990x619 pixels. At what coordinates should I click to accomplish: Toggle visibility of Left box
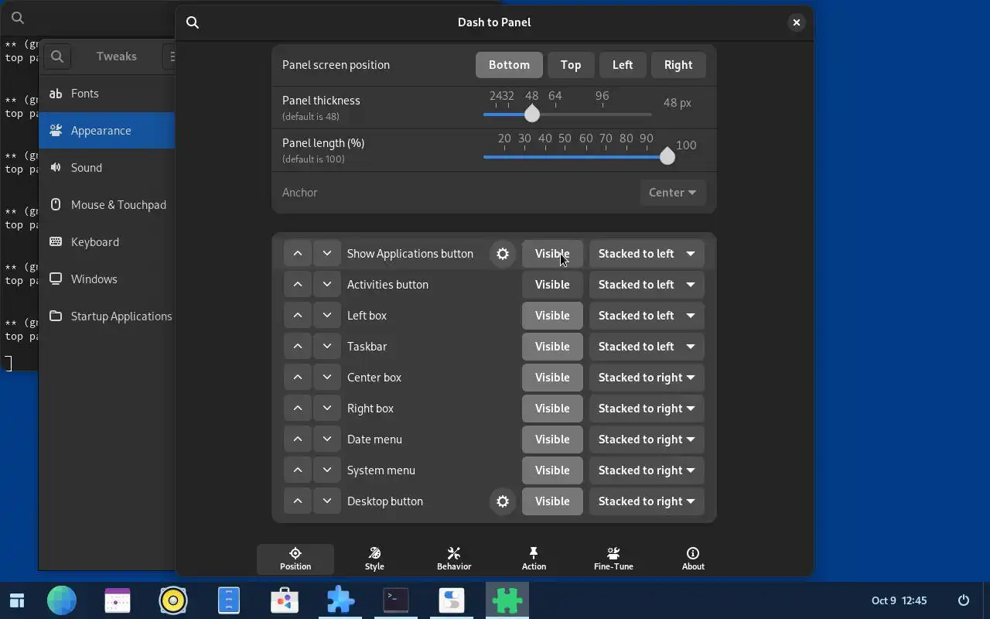[552, 316]
